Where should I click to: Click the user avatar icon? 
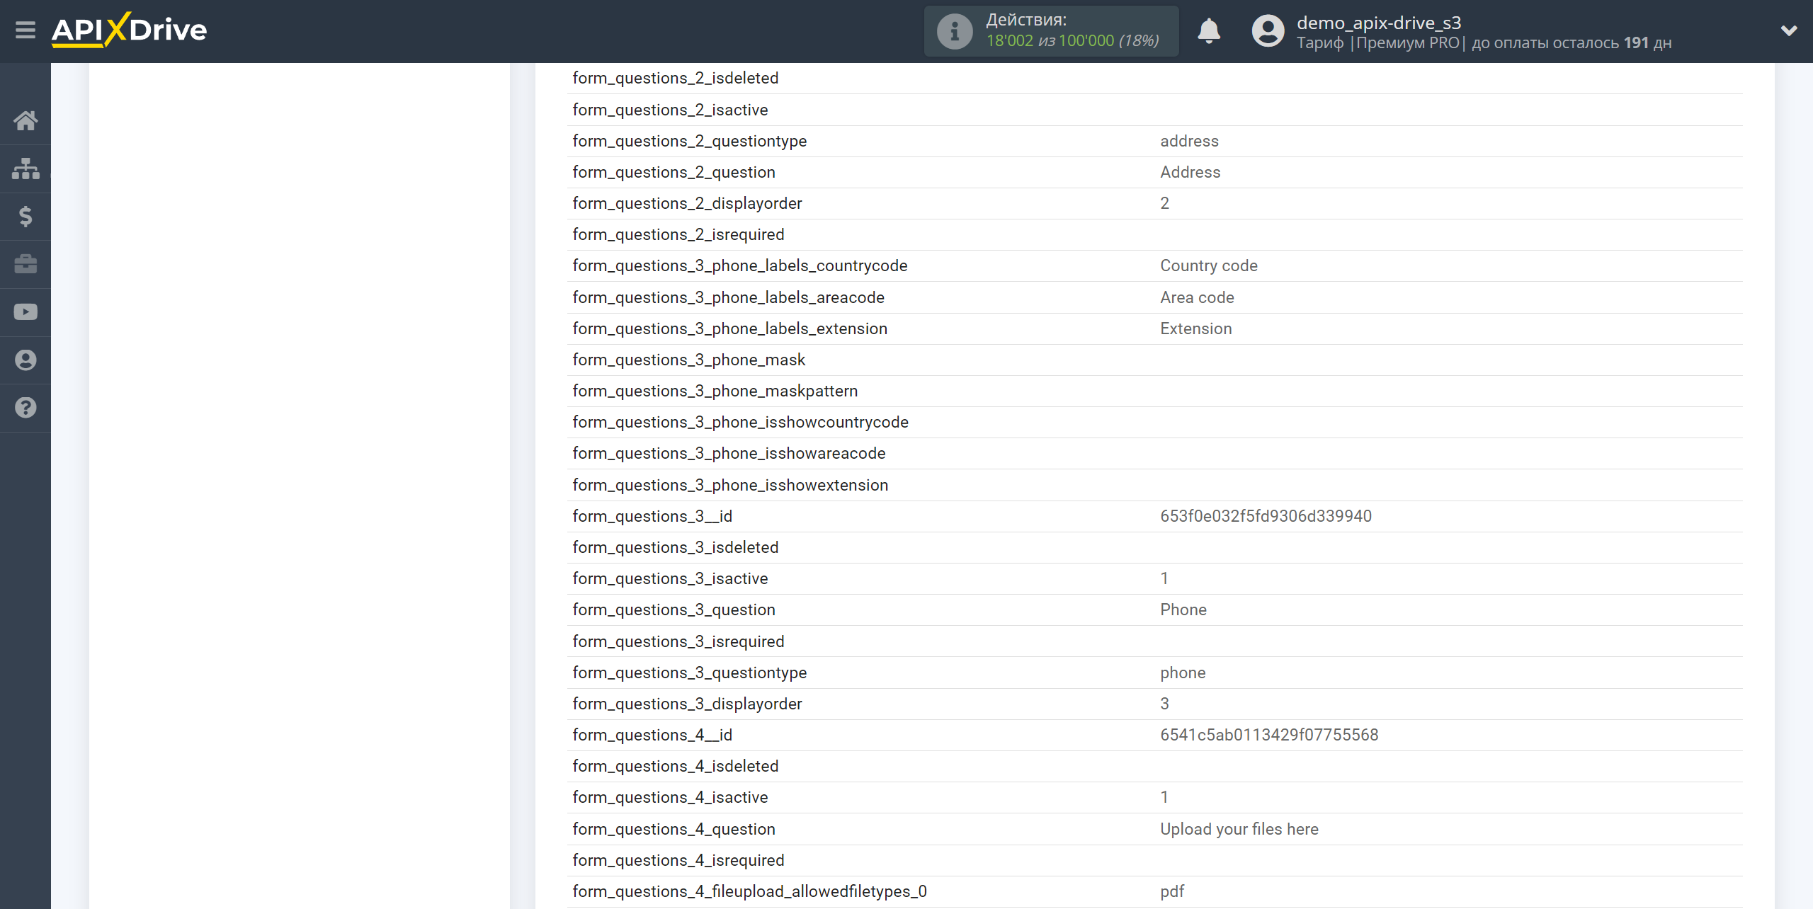point(1268,31)
